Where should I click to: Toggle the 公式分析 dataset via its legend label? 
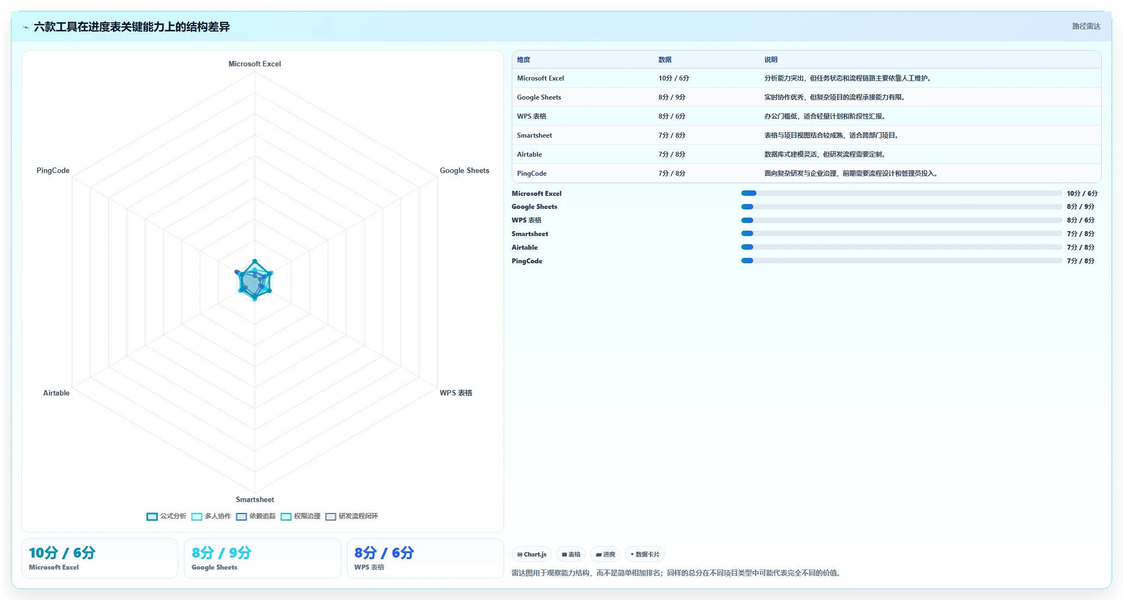[173, 516]
